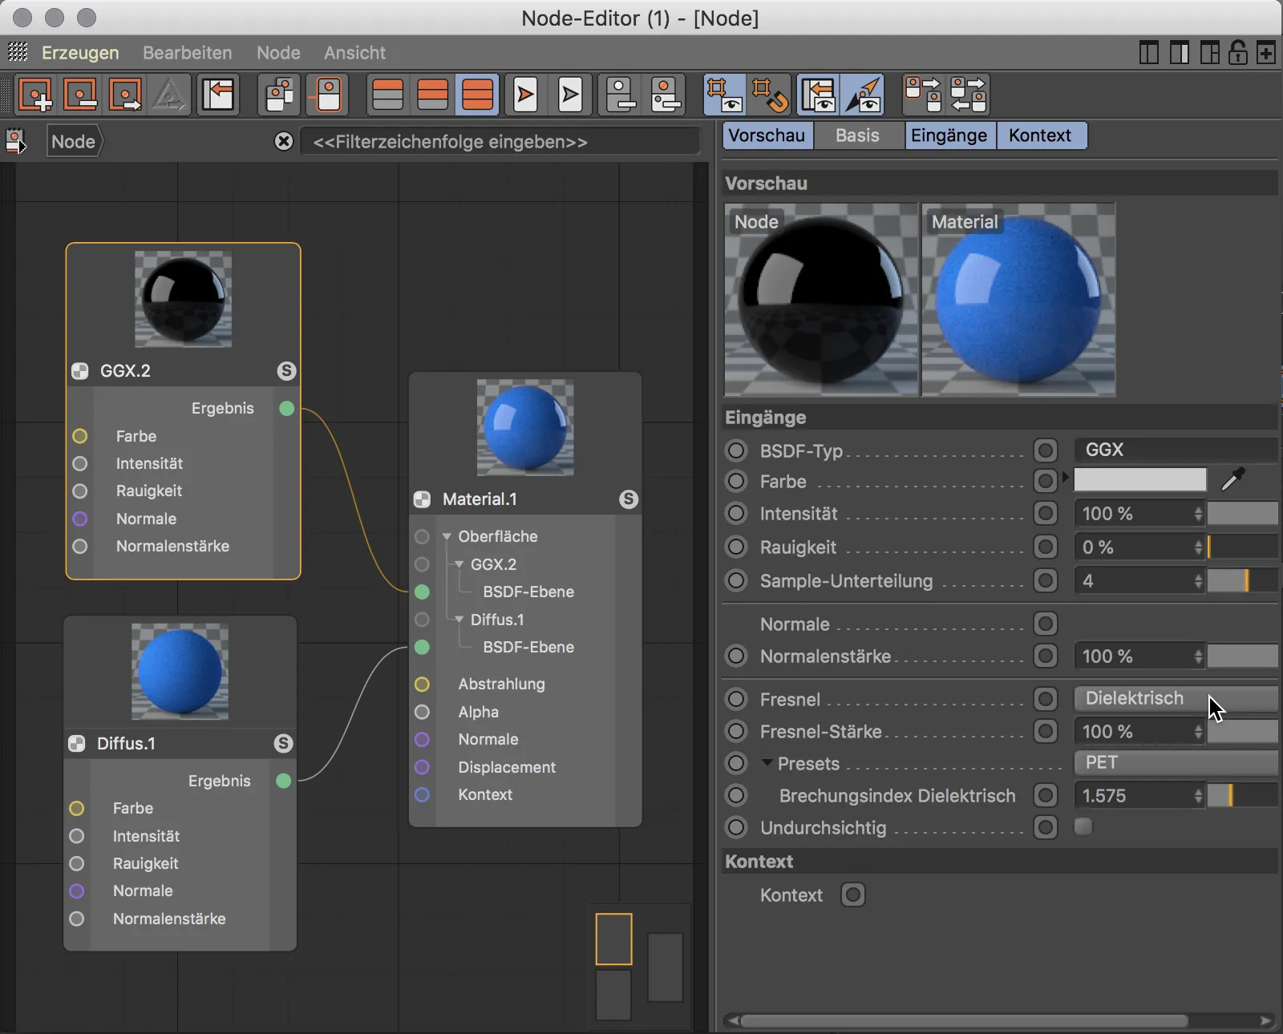Expand the Farbe color arrow

(x=1066, y=478)
